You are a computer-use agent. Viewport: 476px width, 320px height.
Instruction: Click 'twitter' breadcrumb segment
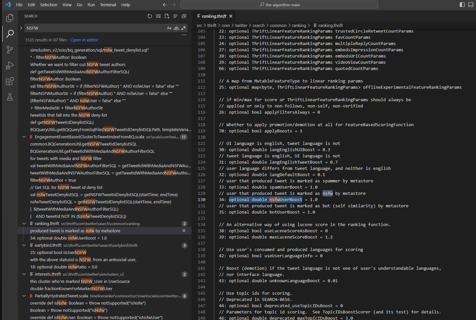click(x=241, y=25)
